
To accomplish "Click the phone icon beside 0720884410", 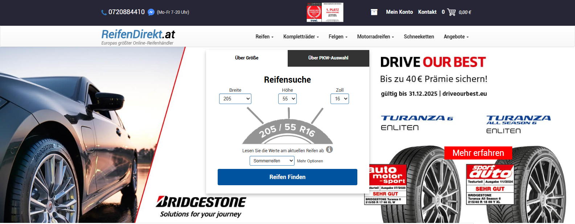I will click(x=104, y=12).
